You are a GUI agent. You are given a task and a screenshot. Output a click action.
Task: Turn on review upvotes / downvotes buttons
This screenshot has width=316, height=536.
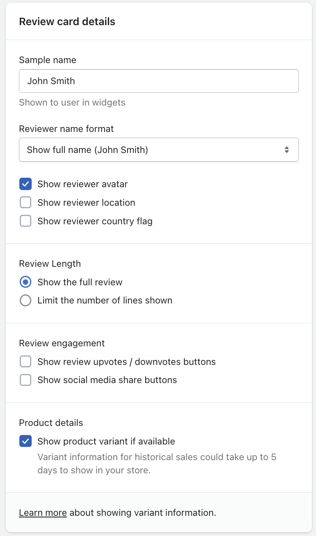[26, 362]
